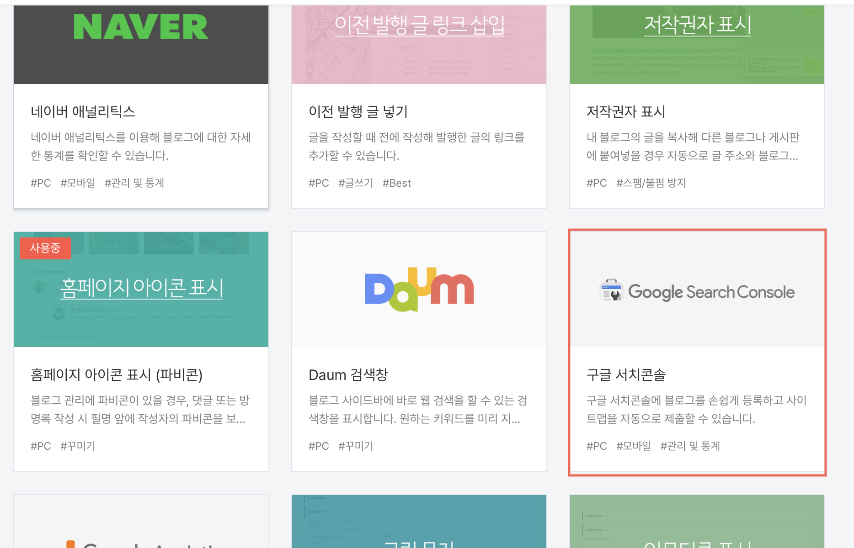Open 홈페이지 아이콘 표시 (파비콘) title

click(x=117, y=374)
